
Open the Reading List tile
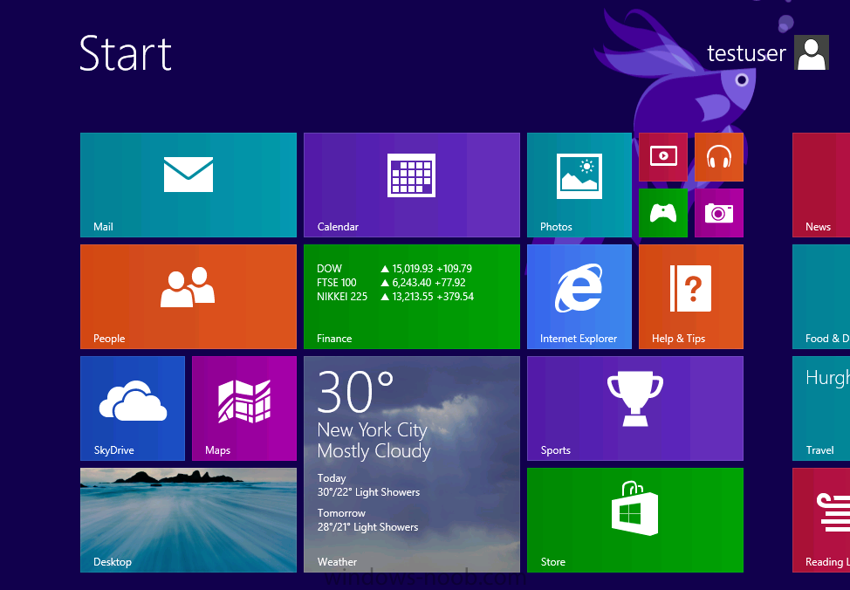[x=820, y=520]
